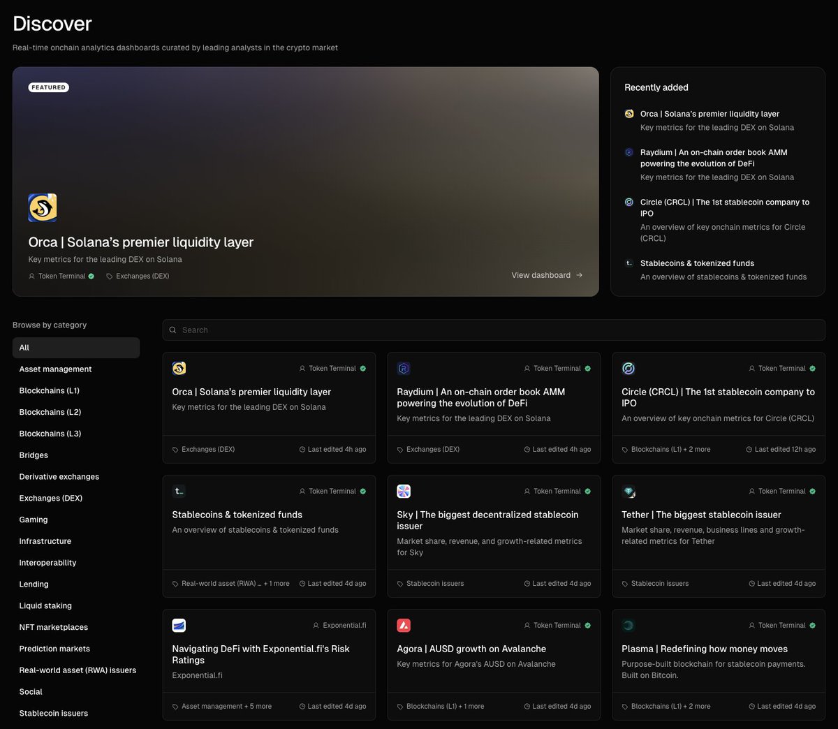Screen dimensions: 838x729
Task: Click verified badge in the featured banner
Action: coord(91,277)
